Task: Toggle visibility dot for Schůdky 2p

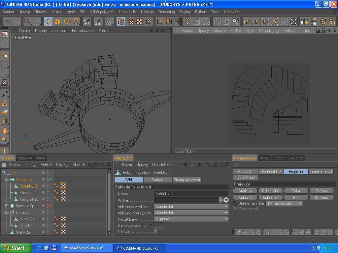Action: 43,186
